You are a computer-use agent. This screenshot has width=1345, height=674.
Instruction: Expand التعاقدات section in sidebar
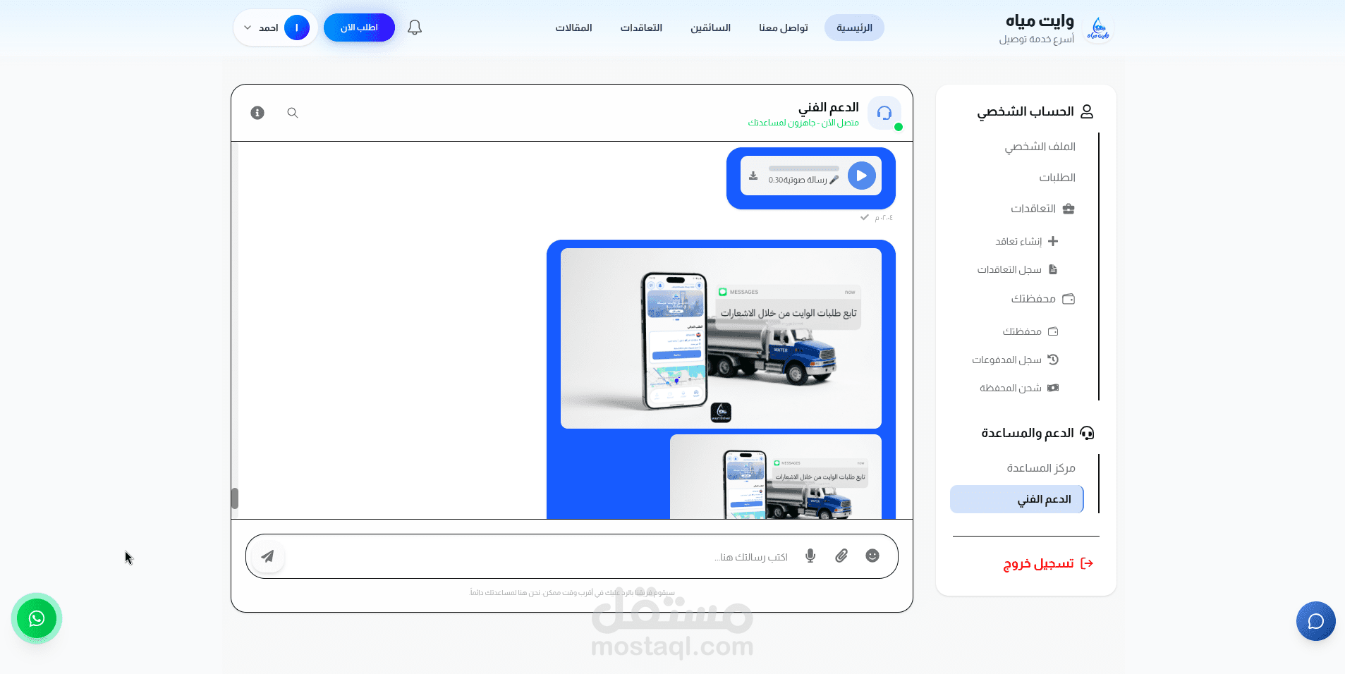(x=1042, y=209)
